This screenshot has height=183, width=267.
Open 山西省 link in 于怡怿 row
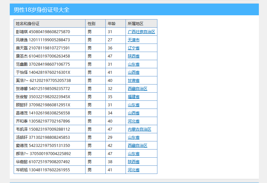(x=133, y=72)
